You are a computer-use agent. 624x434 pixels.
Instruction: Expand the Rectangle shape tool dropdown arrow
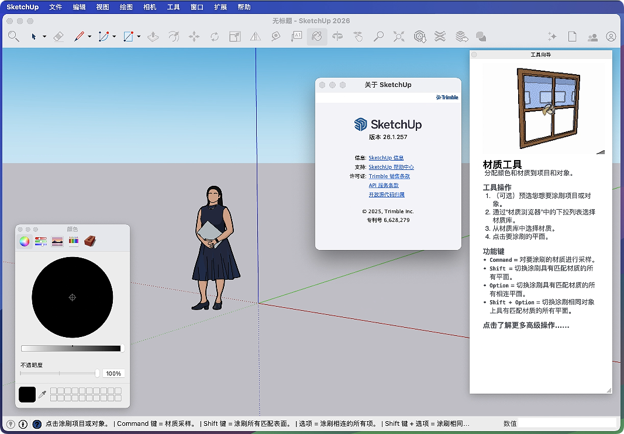(138, 36)
